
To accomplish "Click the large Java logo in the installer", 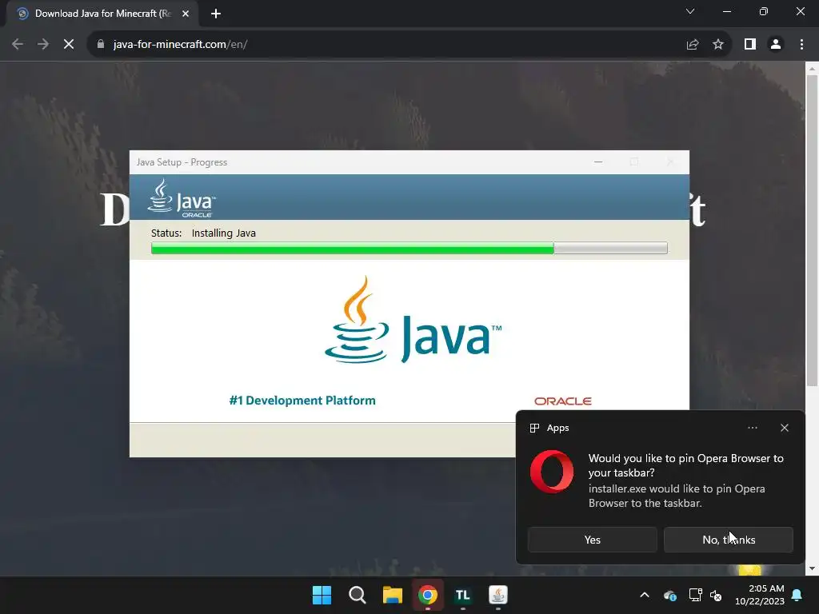I will pos(413,320).
